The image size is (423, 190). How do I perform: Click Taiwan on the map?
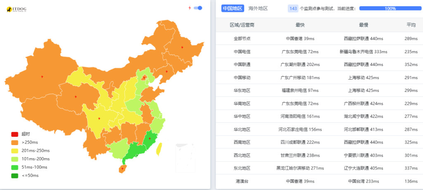point(159,149)
